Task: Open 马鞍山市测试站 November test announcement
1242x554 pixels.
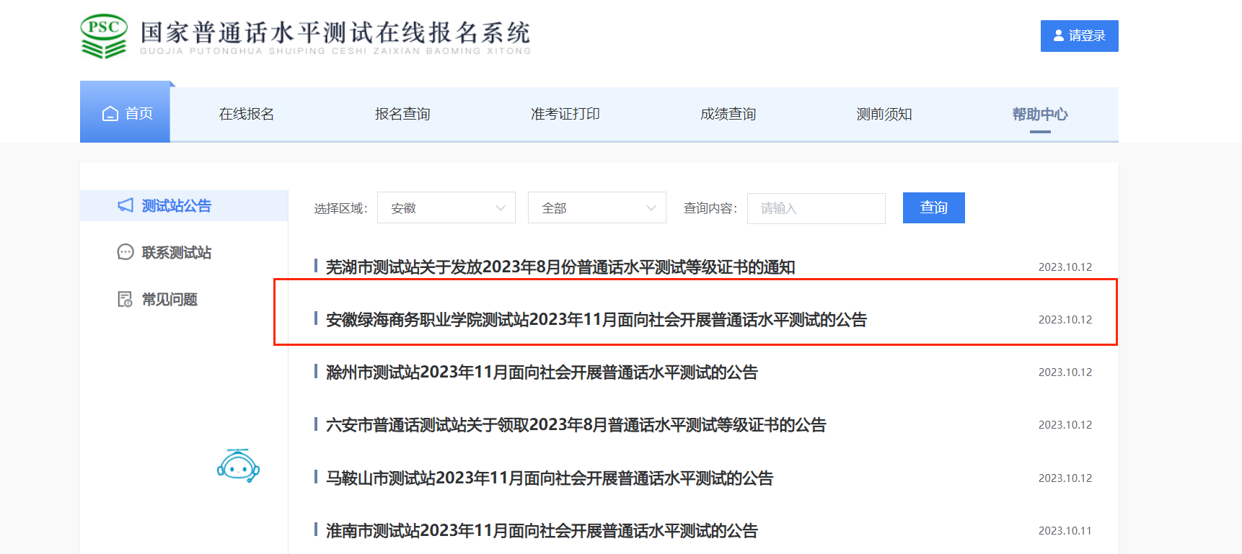Action: [x=550, y=478]
